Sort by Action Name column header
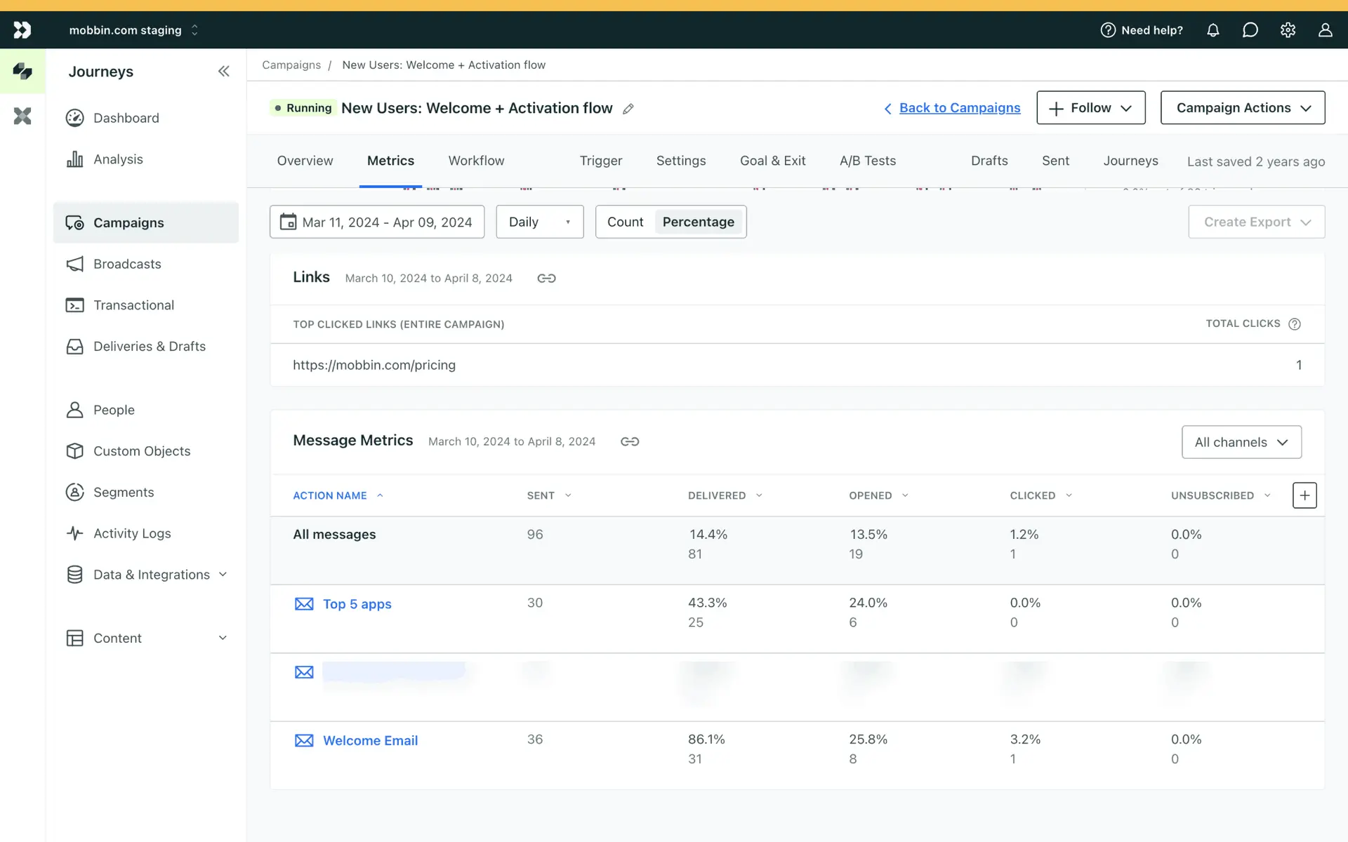Viewport: 1348px width, 842px height. [x=330, y=495]
